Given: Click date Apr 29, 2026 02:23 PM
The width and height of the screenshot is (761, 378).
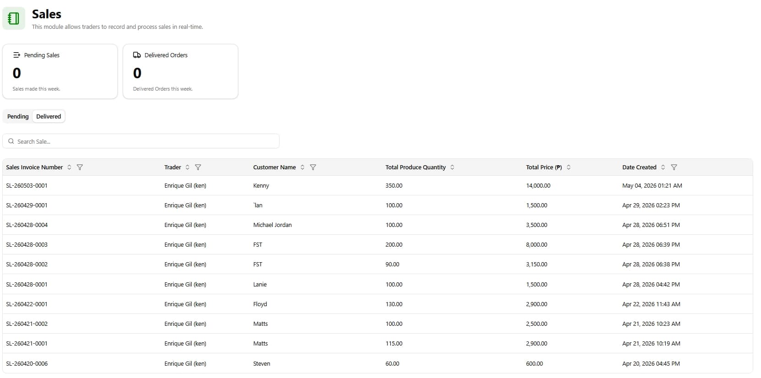Looking at the screenshot, I should point(651,205).
